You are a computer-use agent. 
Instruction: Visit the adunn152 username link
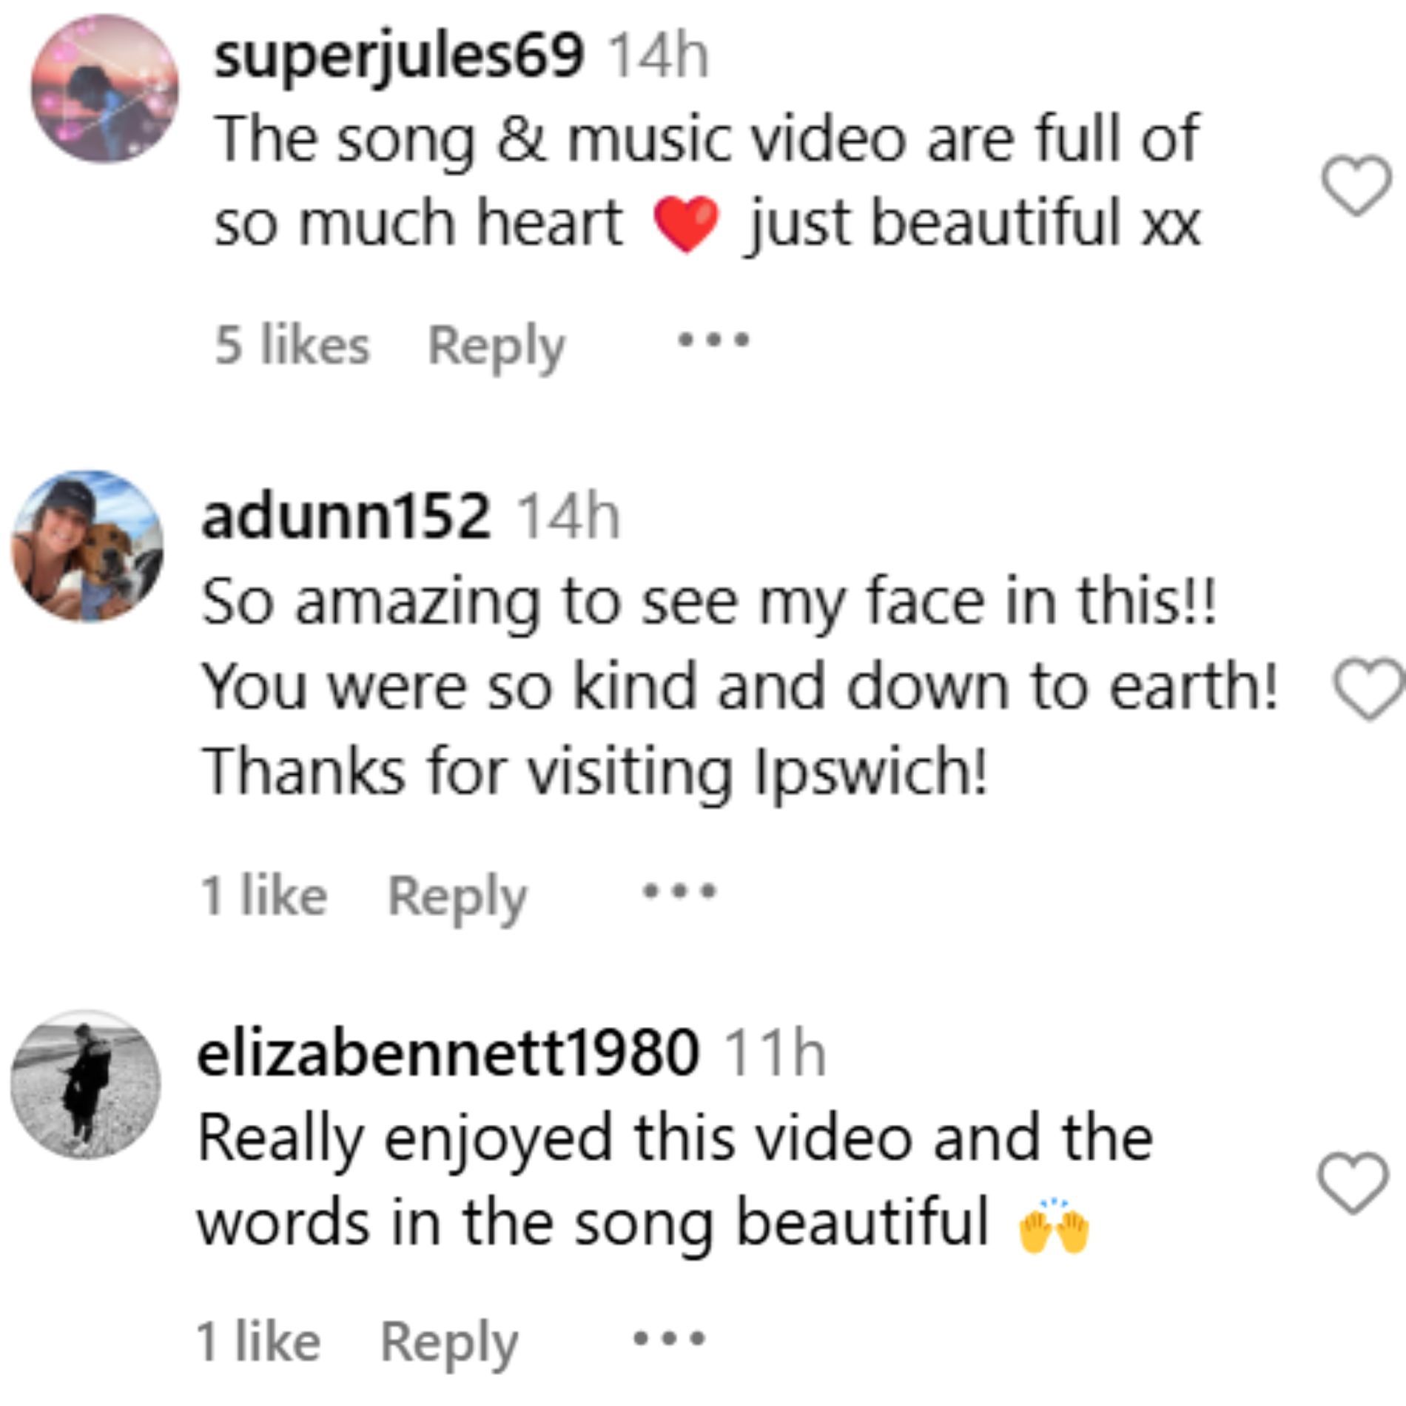[346, 516]
